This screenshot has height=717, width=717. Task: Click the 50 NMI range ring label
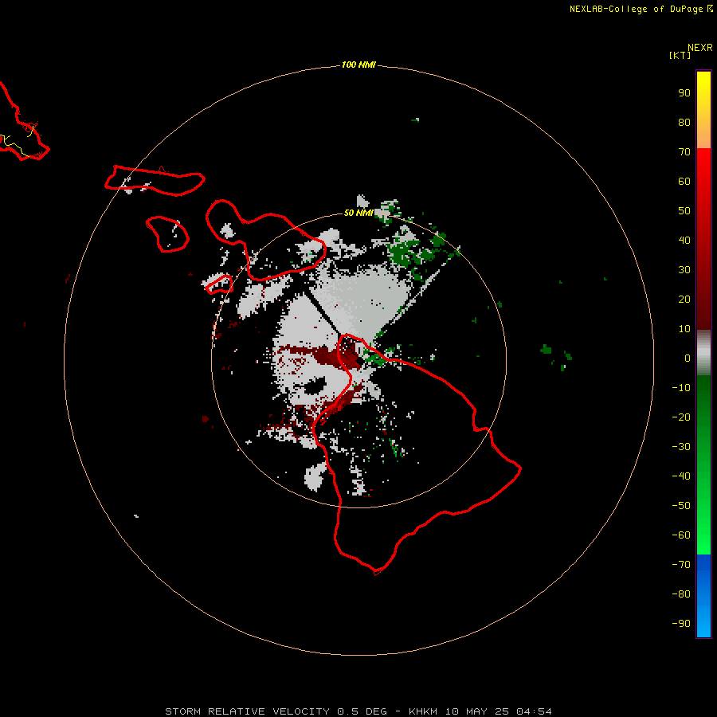tap(358, 213)
